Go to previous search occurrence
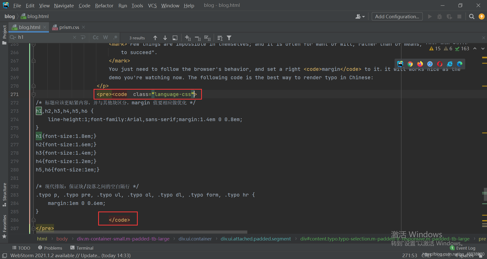This screenshot has width=487, height=259. pyautogui.click(x=155, y=38)
